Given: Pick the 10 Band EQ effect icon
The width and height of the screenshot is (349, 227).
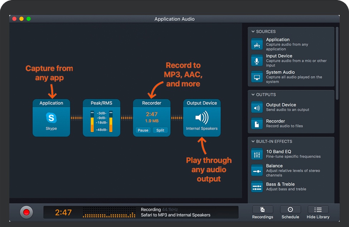Looking at the screenshot, I should click(x=257, y=154).
